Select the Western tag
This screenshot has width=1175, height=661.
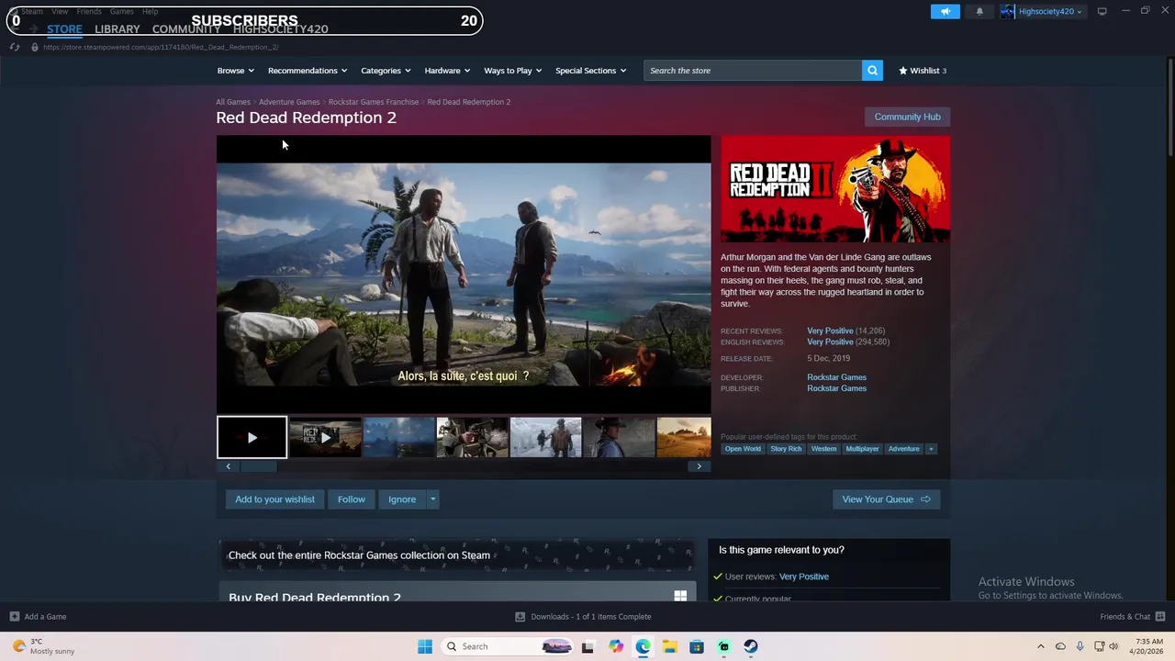pyautogui.click(x=823, y=449)
